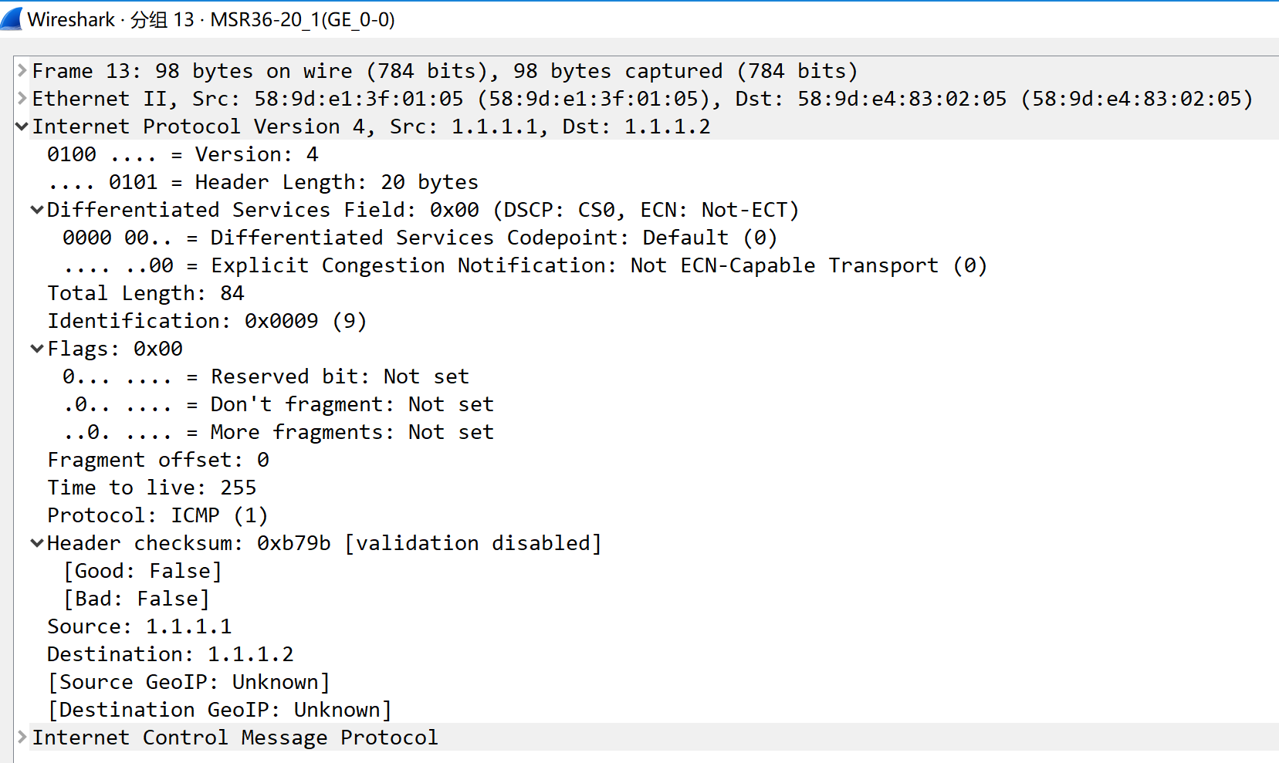Select the Destination: 1.1.1.2 row
The image size is (1279, 763).
click(171, 654)
